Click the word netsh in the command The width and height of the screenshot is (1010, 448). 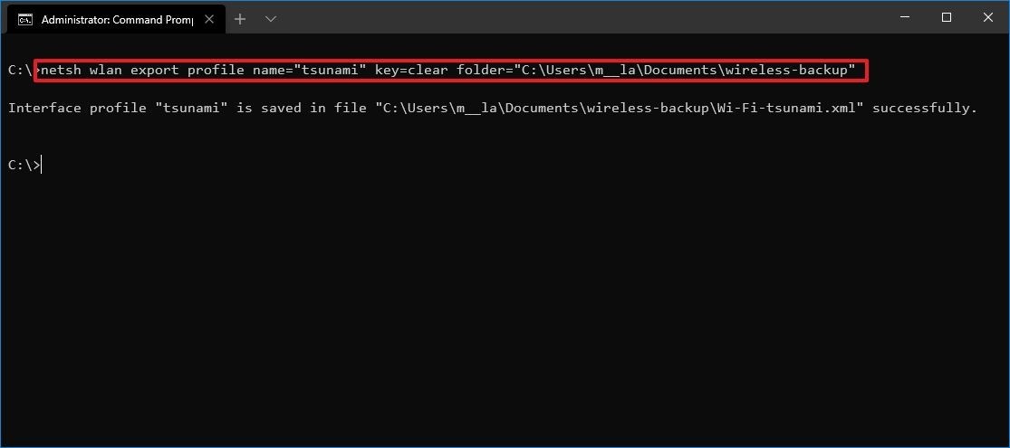(x=61, y=70)
